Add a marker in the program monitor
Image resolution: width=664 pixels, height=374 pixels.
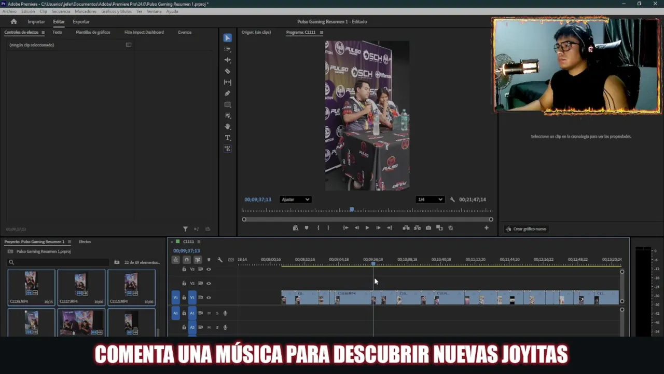(306, 228)
